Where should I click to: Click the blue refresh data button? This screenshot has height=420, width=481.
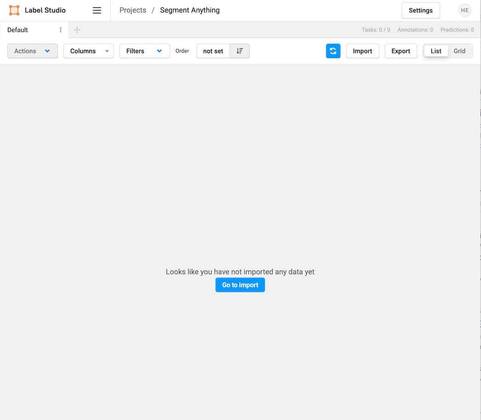[x=333, y=51]
